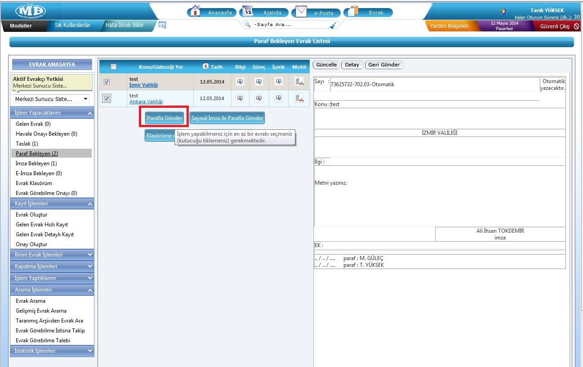Click the broom clear icon in search
This screenshot has height=367, width=583.
(x=333, y=25)
